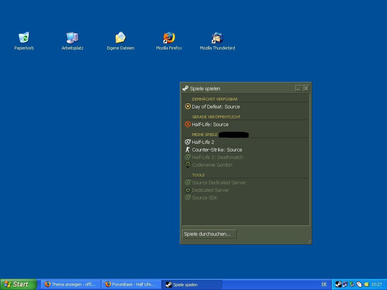The width and height of the screenshot is (387, 290).
Task: Select Source Dedicated Server under Tools
Action: (x=219, y=182)
